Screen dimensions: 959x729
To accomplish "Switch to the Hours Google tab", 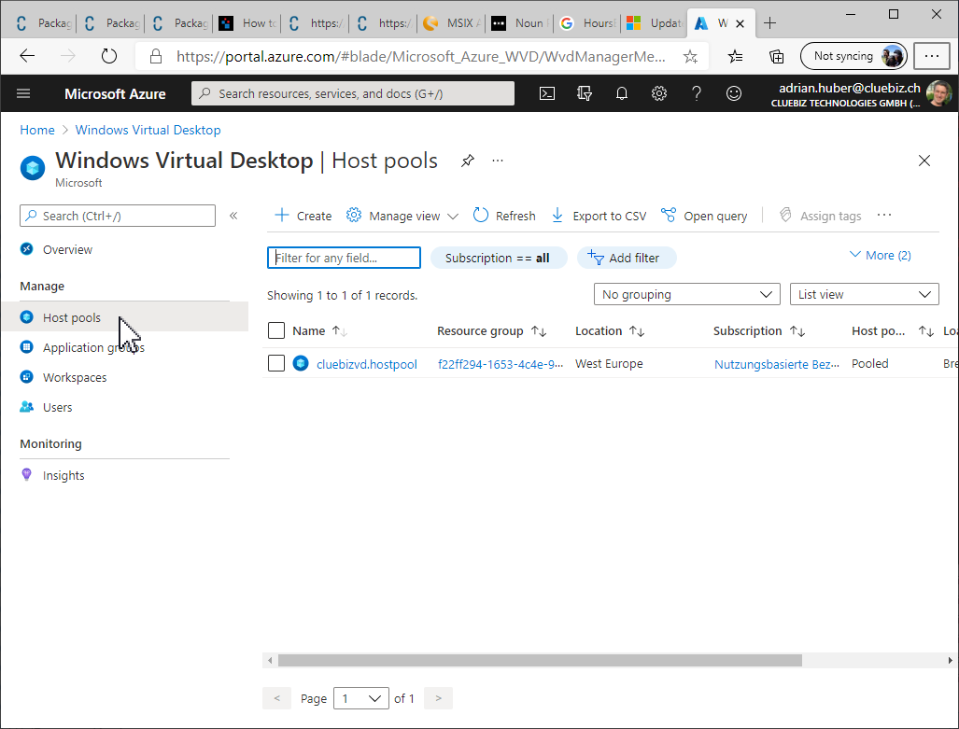I will [588, 23].
